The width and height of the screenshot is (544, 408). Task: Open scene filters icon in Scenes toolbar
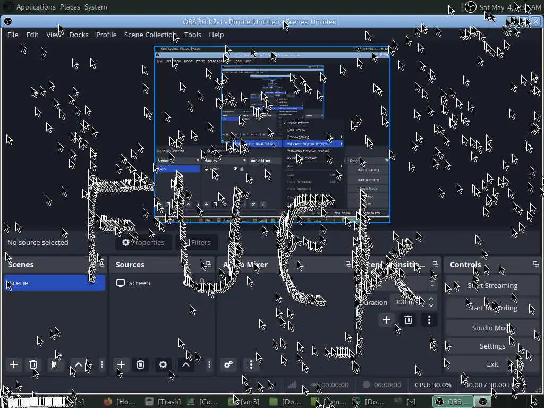(x=55, y=364)
